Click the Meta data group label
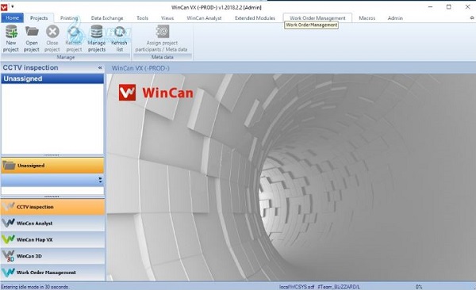The image size is (476, 290). (162, 57)
